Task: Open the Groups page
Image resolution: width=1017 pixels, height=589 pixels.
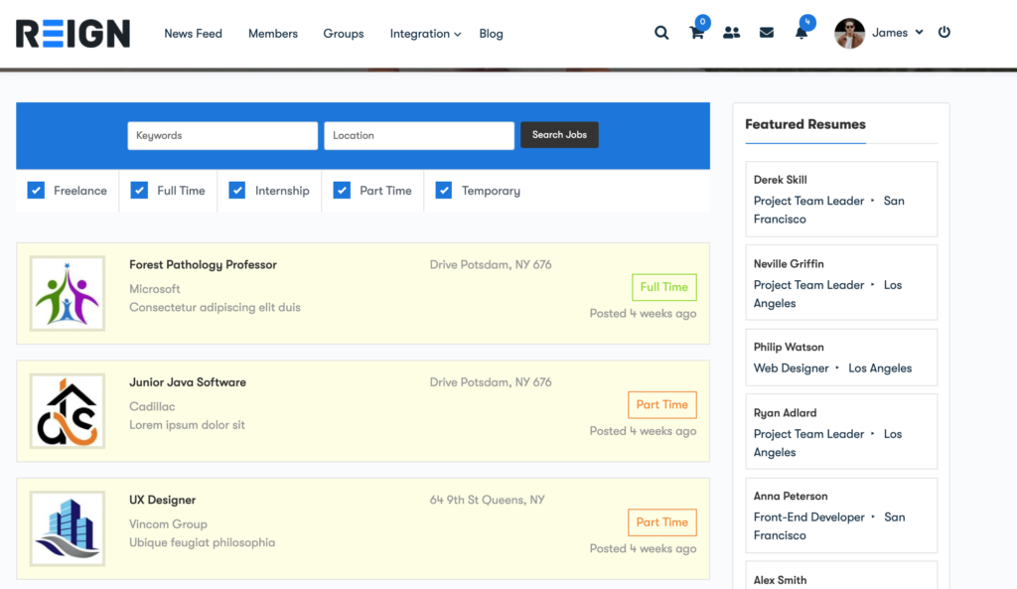Action: point(343,34)
